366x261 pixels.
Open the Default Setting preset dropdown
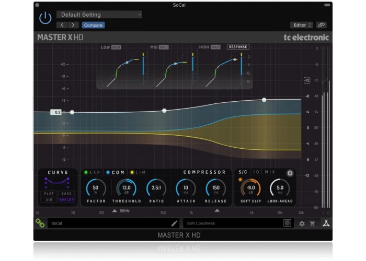(x=99, y=15)
